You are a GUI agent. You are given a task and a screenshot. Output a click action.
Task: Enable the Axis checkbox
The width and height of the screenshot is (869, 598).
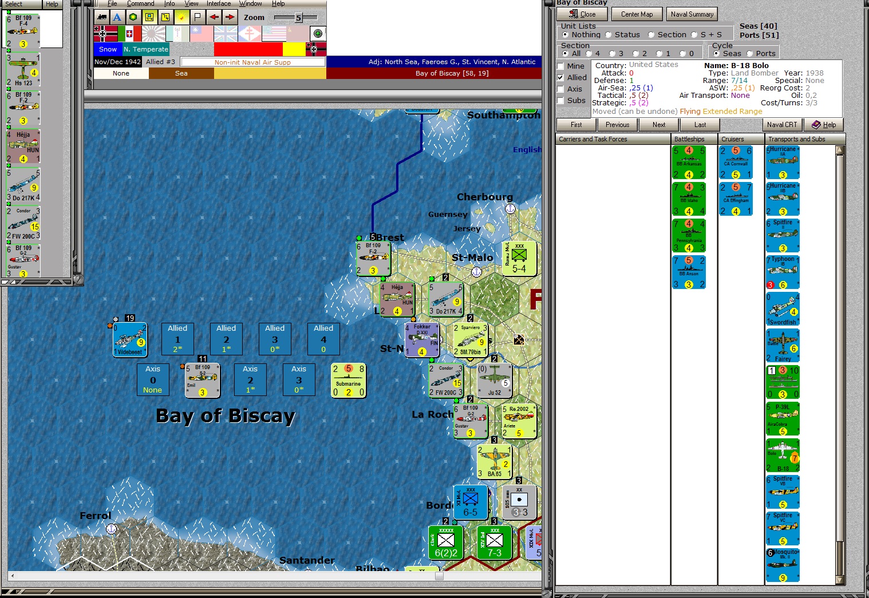pos(560,89)
